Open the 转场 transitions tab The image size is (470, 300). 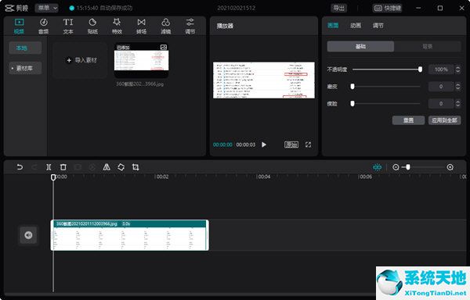[x=141, y=26]
